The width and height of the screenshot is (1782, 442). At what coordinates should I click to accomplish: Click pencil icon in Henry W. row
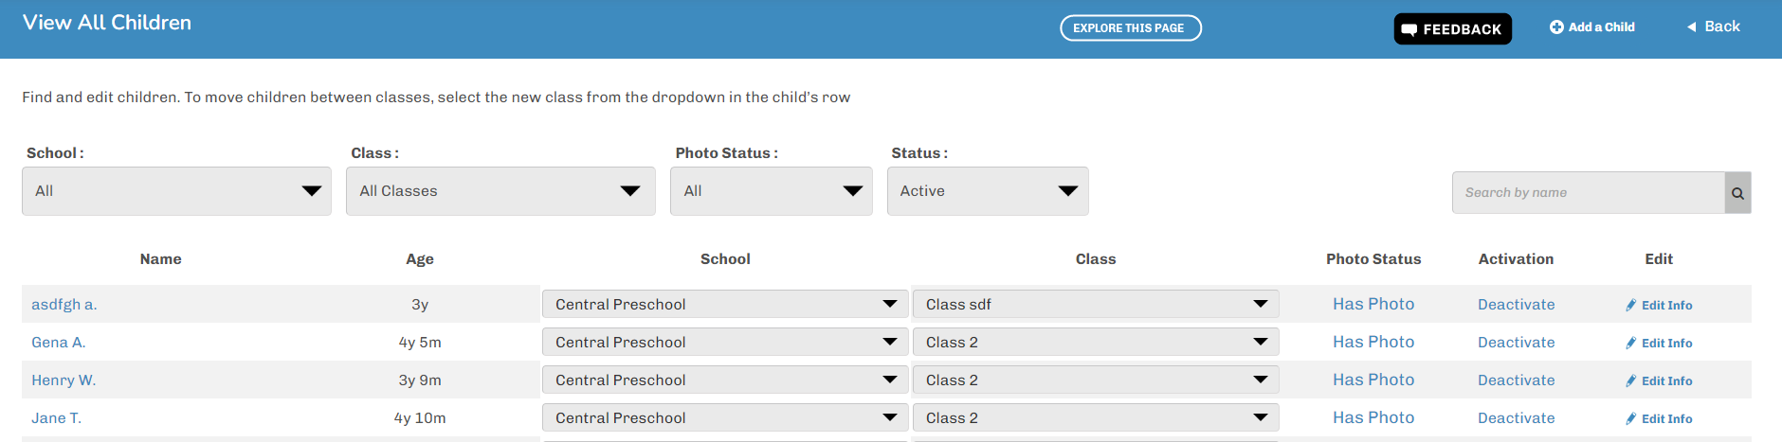tap(1631, 380)
